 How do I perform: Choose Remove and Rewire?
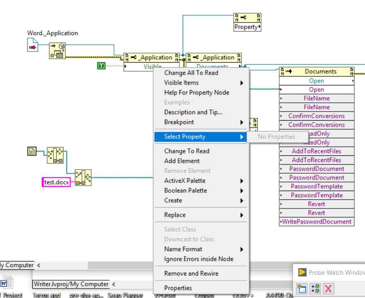click(201, 274)
